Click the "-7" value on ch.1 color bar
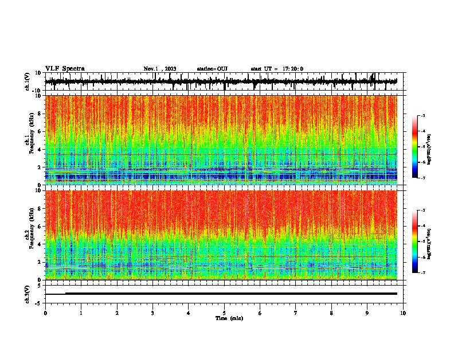This screenshot has width=454, height=351. point(423,178)
